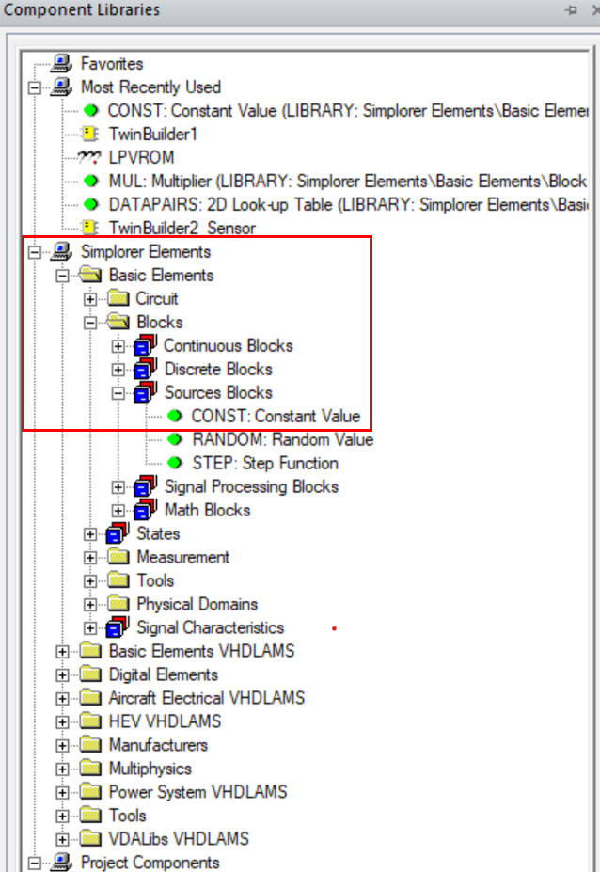Screen dimensions: 600x872
Task: Expand the Tools folder under Basic Elements
Action: coord(90,581)
